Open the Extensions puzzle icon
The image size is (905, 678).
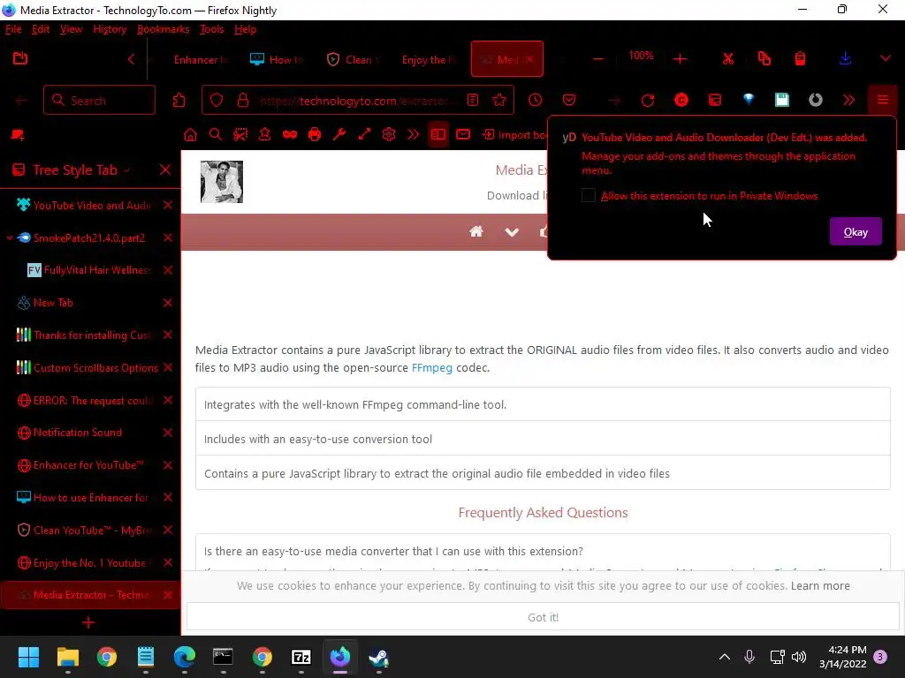179,101
